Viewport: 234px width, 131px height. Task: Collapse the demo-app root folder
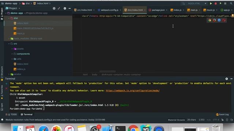6,13
